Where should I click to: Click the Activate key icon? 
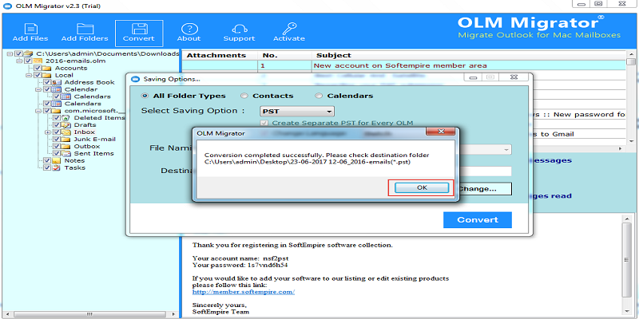289,29
